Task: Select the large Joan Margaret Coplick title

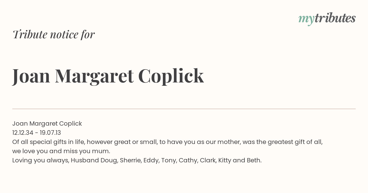Action: pyautogui.click(x=108, y=76)
